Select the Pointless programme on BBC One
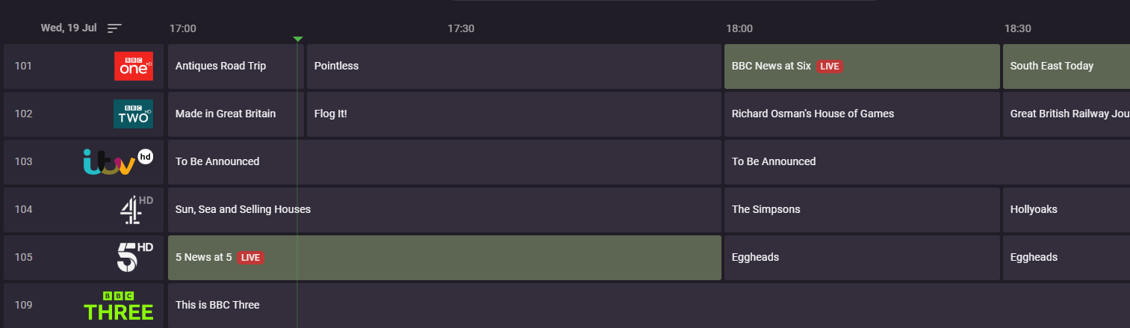The height and width of the screenshot is (328, 1130). [x=513, y=66]
